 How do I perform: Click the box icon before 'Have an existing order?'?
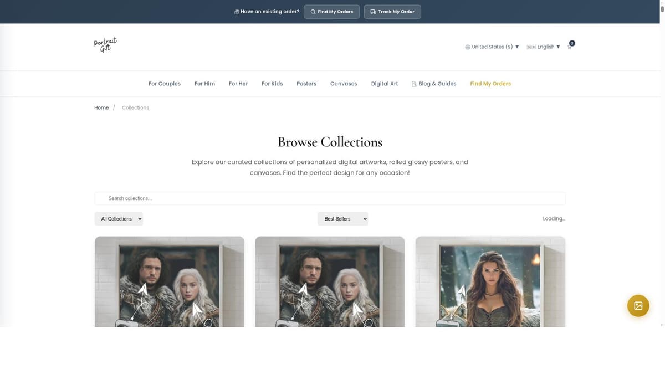click(237, 12)
